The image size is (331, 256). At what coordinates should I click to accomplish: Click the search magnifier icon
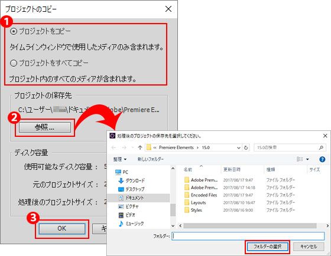(x=321, y=147)
